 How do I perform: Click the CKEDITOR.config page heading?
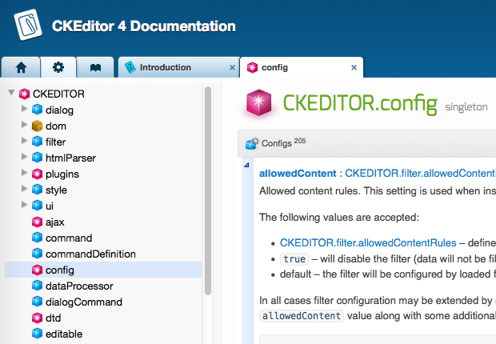360,104
